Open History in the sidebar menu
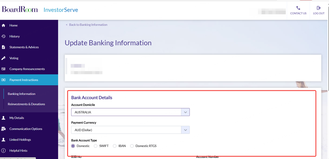 coord(29,36)
